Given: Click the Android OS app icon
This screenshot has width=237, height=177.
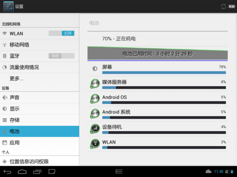Looking at the screenshot, I should click(95, 99).
